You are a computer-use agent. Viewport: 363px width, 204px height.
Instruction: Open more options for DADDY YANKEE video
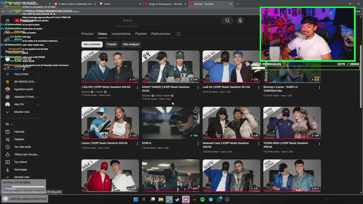pyautogui.click(x=198, y=88)
